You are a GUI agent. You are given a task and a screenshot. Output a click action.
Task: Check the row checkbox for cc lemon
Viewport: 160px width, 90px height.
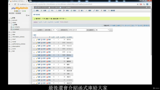coord(34,80)
